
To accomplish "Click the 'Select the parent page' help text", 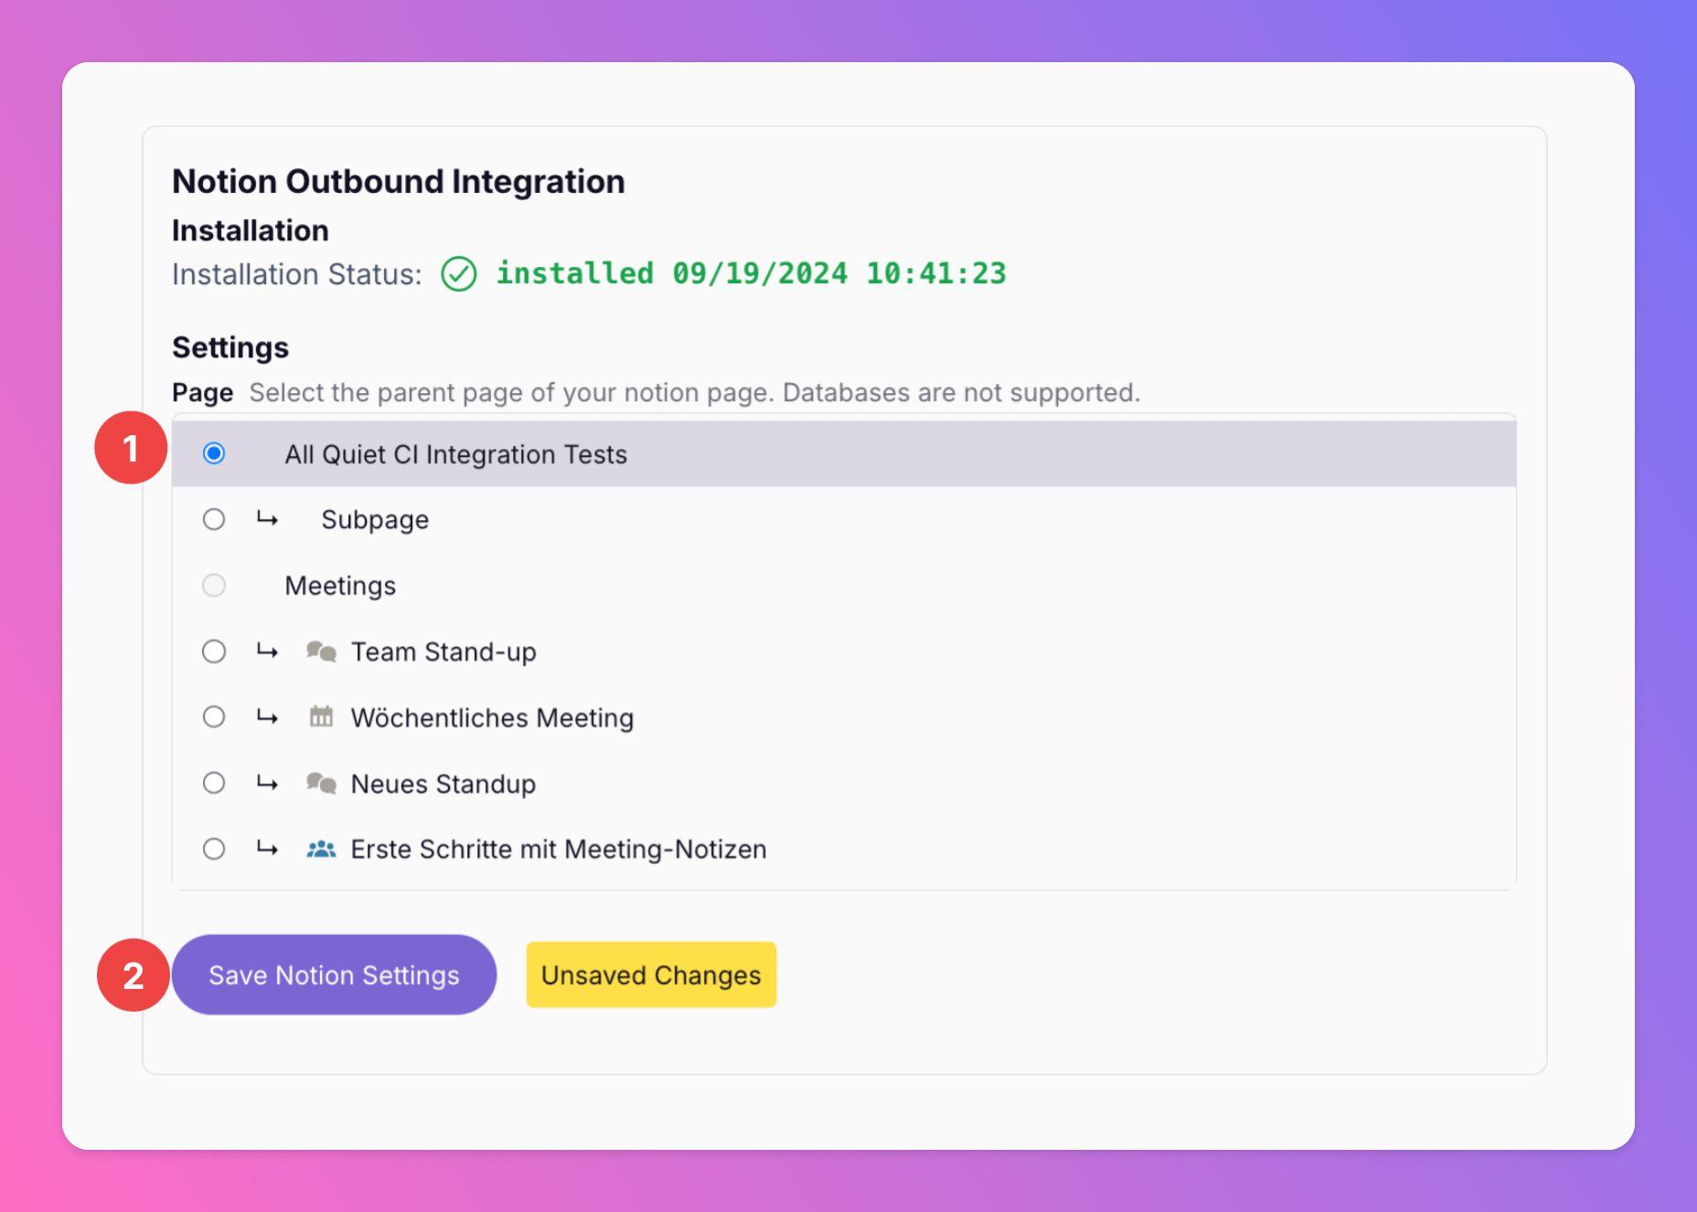I will pyautogui.click(x=695, y=392).
